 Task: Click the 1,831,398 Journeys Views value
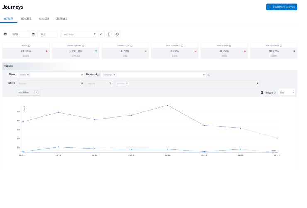[76, 51]
